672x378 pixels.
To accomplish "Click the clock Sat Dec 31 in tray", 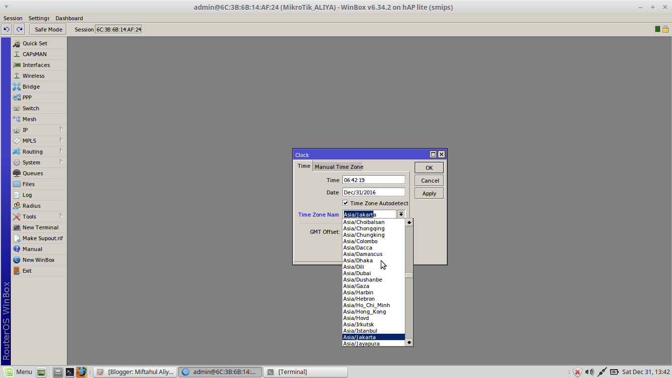I will [x=646, y=372].
